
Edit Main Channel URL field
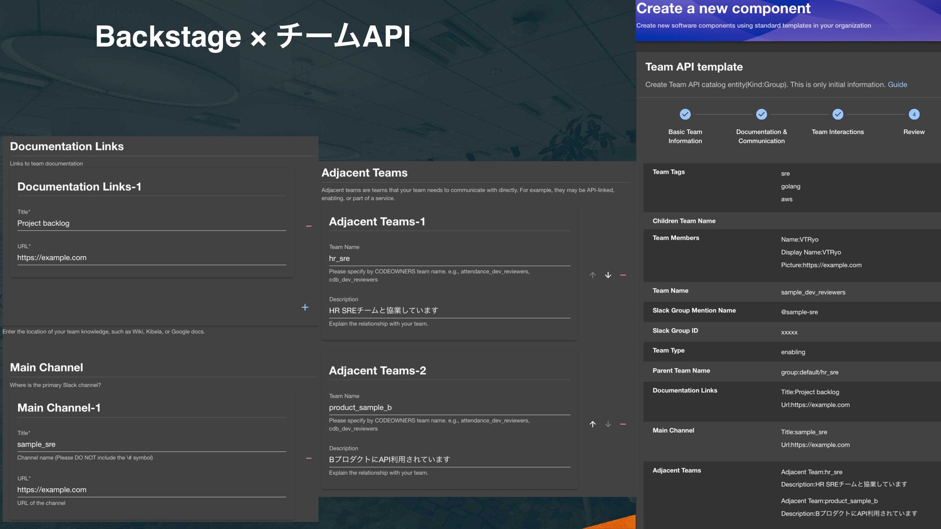coord(151,490)
